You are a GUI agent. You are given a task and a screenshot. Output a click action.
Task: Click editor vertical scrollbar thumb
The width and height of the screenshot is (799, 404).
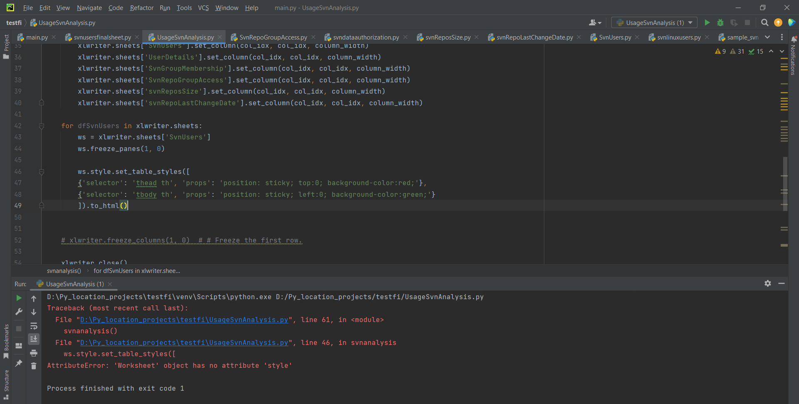pos(784,184)
